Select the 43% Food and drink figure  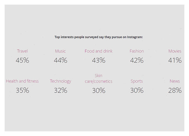tap(99, 60)
